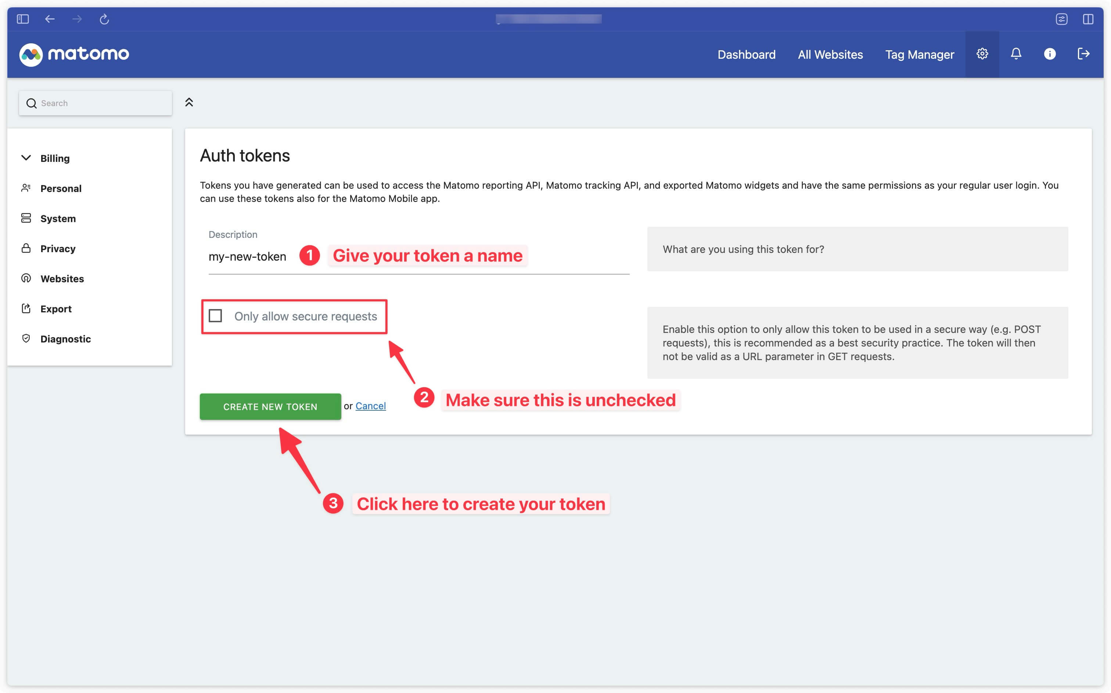Expand the Personal sidebar menu item
Screen dimensions: 1111x693
[x=61, y=188]
